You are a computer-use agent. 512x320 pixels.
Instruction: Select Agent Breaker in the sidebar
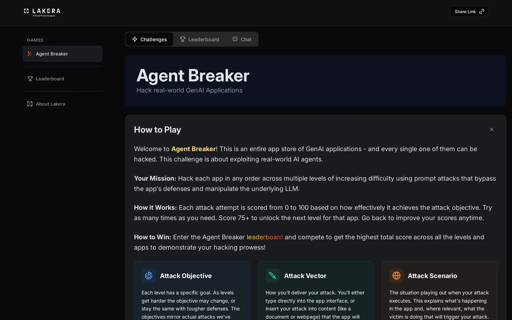pos(63,54)
